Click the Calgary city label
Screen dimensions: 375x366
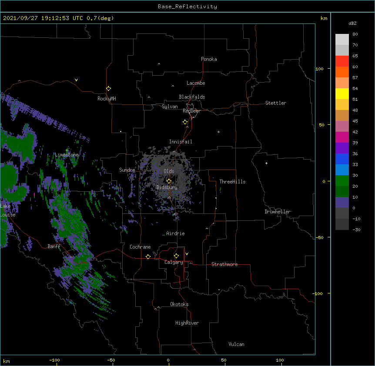(x=174, y=262)
